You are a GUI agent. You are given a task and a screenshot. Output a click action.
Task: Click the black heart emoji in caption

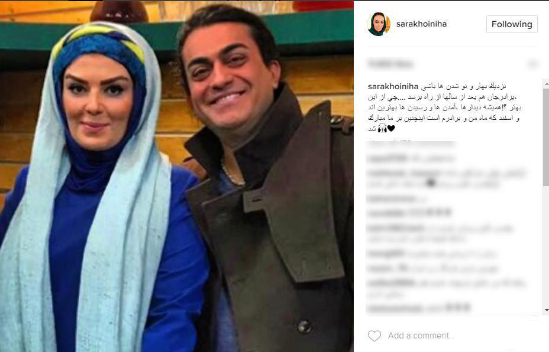[x=391, y=128]
